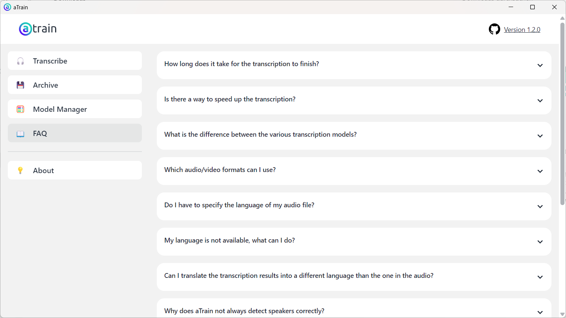Viewport: 566px width, 318px height.
Task: Open the About page
Action: (74, 171)
